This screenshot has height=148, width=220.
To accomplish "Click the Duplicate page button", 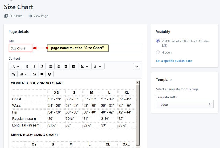I will tap(13, 16).
